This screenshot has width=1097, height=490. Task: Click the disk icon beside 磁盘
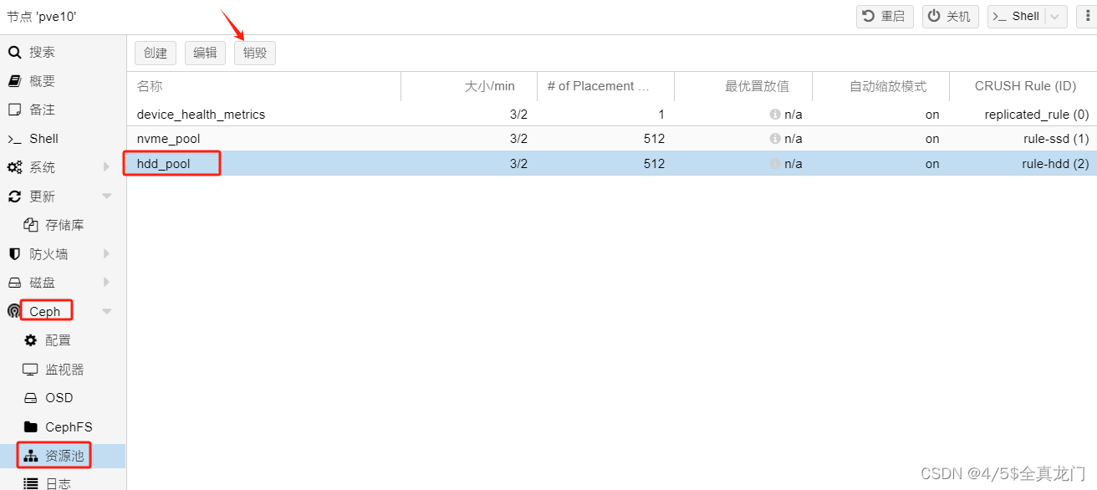[14, 283]
